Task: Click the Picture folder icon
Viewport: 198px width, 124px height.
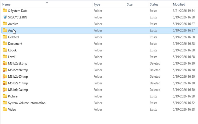Action: (5, 96)
